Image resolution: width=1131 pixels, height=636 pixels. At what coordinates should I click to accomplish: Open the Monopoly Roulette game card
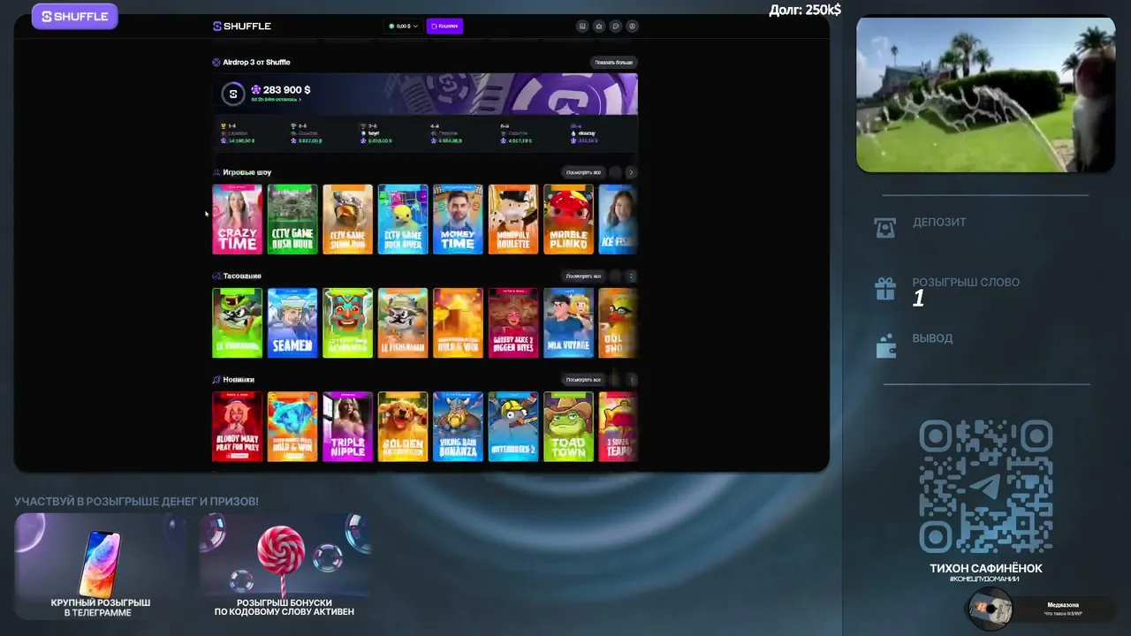click(x=513, y=219)
